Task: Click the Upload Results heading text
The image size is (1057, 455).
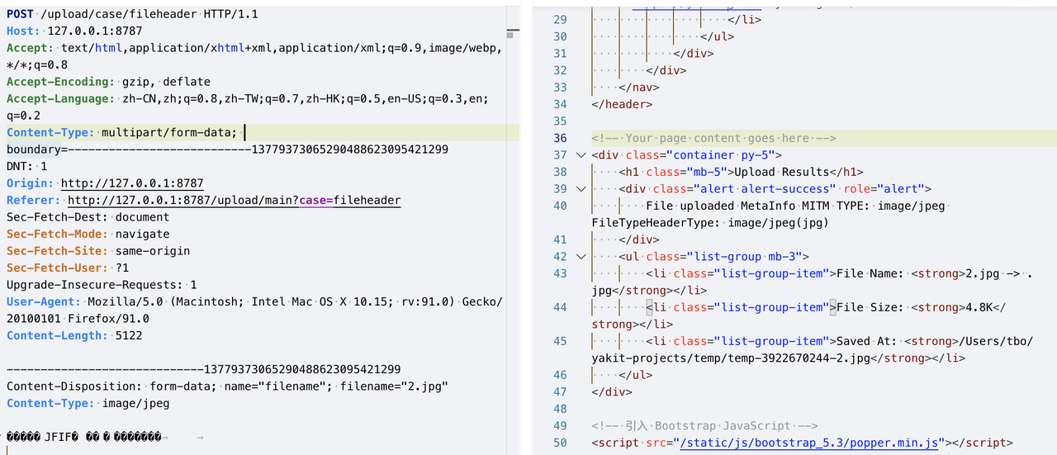Action: (770, 172)
